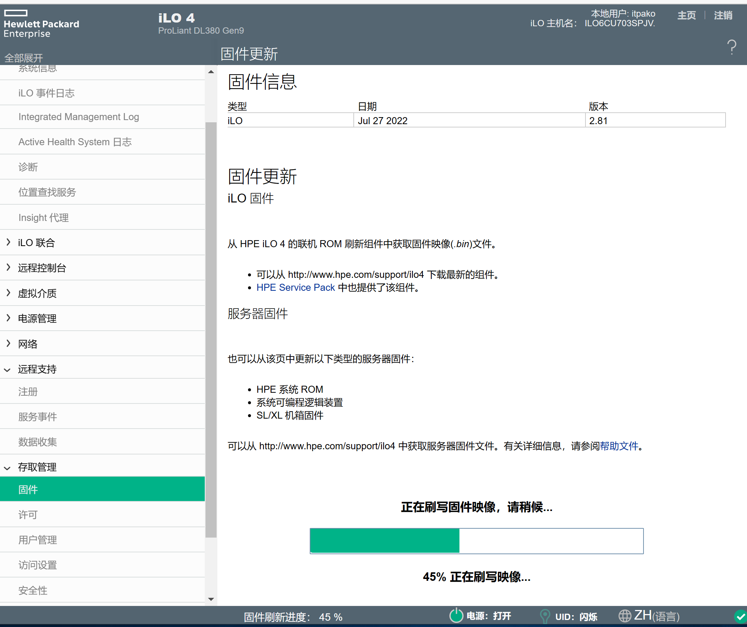The height and width of the screenshot is (627, 747).
Task: Click the scrollbar up arrow
Action: pyautogui.click(x=211, y=71)
